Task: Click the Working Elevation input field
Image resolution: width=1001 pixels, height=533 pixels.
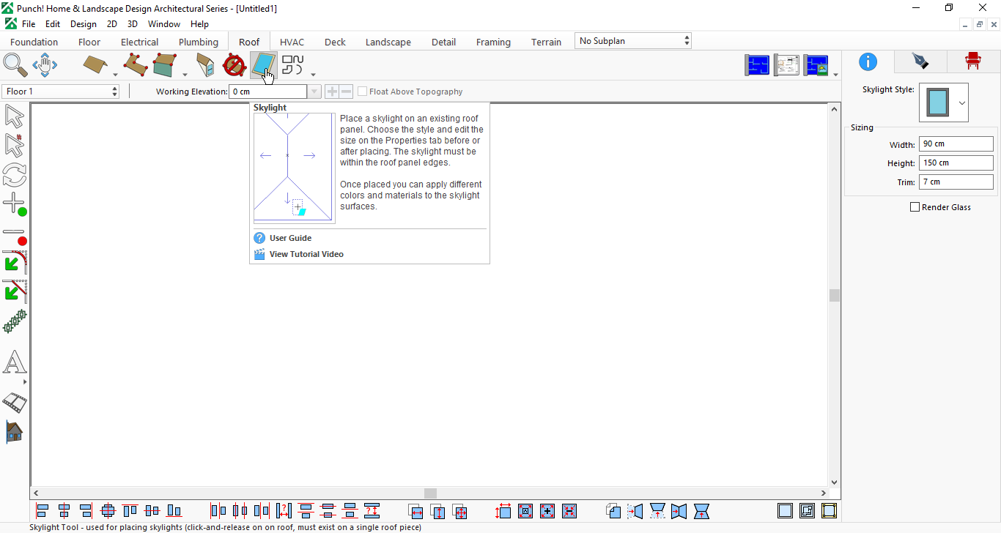Action: pos(268,92)
